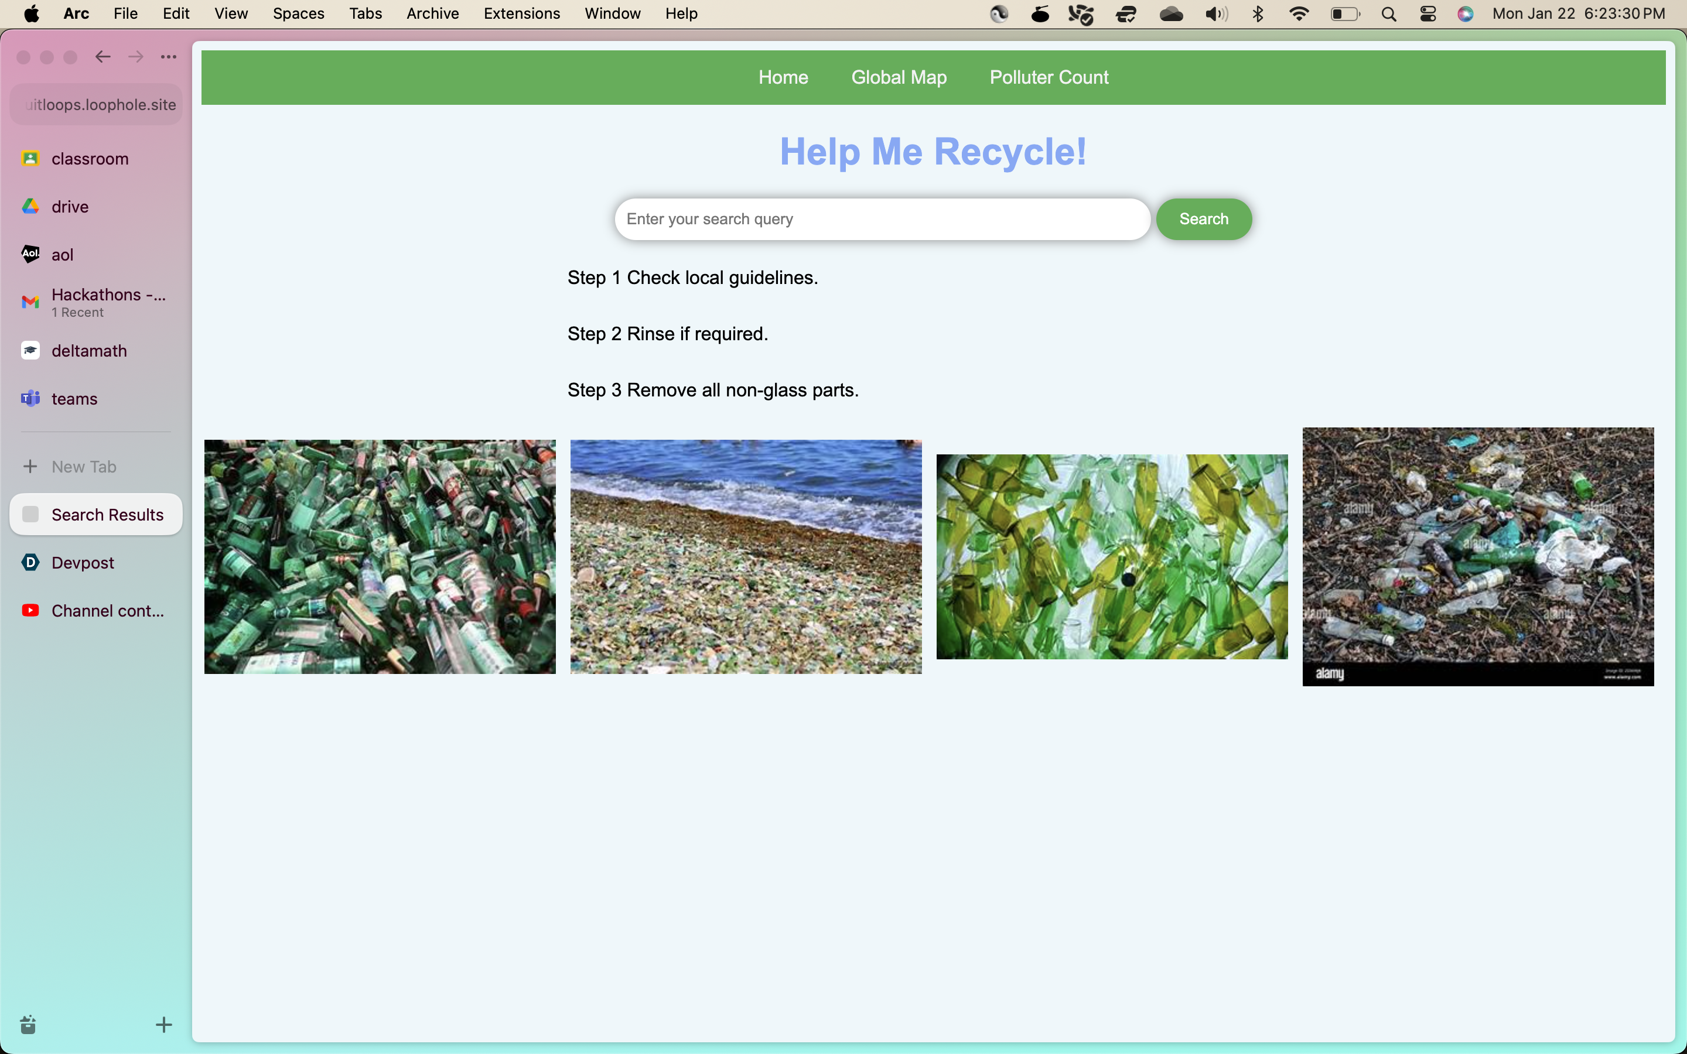Open the Spaces menu in menu bar
This screenshot has height=1054, width=1687.
click(298, 14)
